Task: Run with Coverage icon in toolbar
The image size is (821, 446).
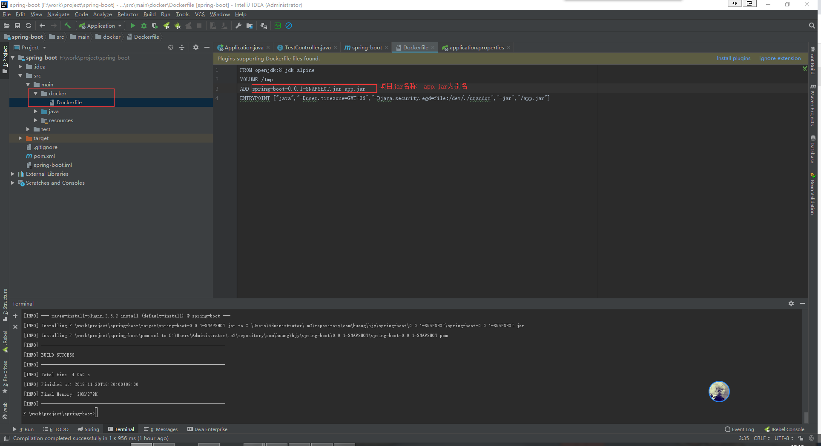Action: 155,26
